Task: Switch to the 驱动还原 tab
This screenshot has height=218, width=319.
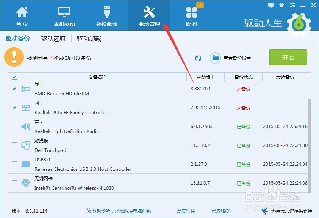Action: coord(53,38)
